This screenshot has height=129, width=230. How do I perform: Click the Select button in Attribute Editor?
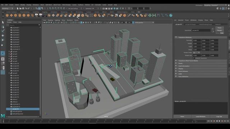pos(182,116)
